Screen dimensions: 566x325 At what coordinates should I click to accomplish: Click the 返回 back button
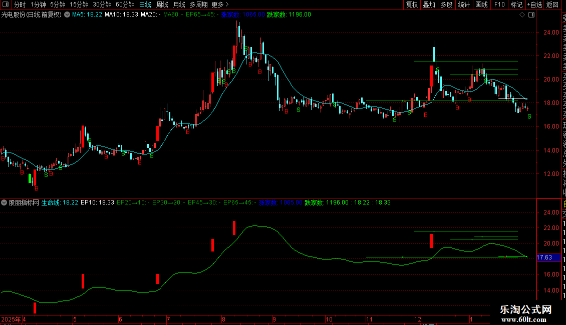(552, 4)
